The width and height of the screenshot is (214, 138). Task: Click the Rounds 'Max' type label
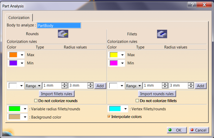pos(30,55)
